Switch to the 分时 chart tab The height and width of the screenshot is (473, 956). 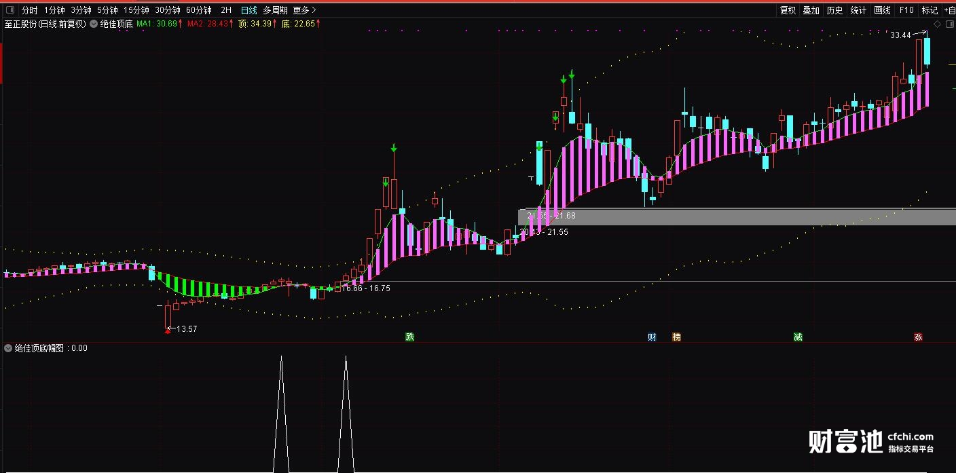pyautogui.click(x=30, y=10)
